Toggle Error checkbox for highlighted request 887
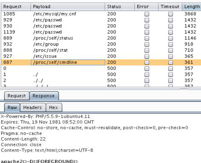 (147, 62)
